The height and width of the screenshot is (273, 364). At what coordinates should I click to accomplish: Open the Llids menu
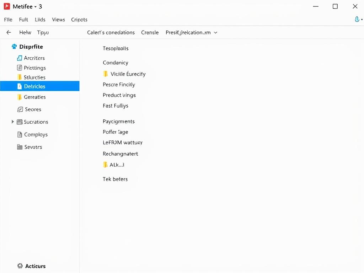(40, 20)
